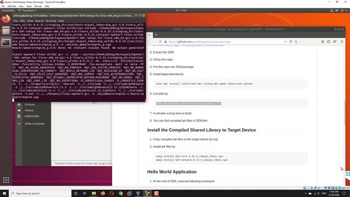Bookmark this page with the star icon

click(x=296, y=42)
